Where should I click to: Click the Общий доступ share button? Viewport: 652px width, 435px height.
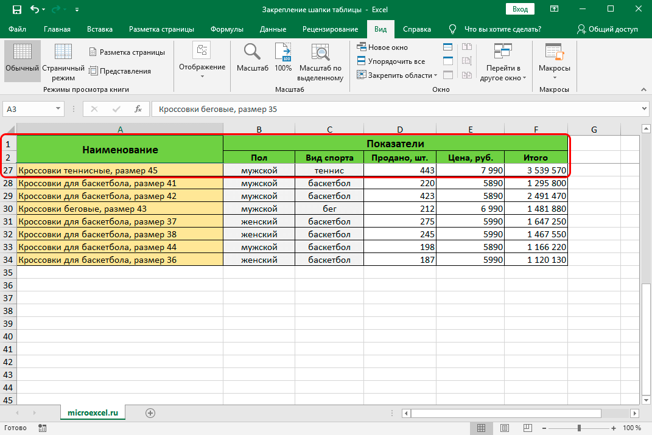(607, 29)
